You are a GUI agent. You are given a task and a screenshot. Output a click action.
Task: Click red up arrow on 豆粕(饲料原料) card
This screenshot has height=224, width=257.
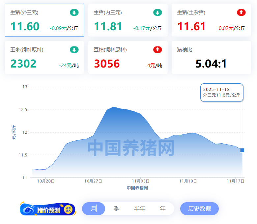157,50
